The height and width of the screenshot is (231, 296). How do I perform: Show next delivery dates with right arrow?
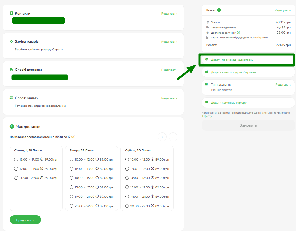173,137
